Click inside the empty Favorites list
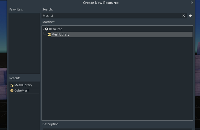The height and width of the screenshot is (130, 200). point(24,43)
